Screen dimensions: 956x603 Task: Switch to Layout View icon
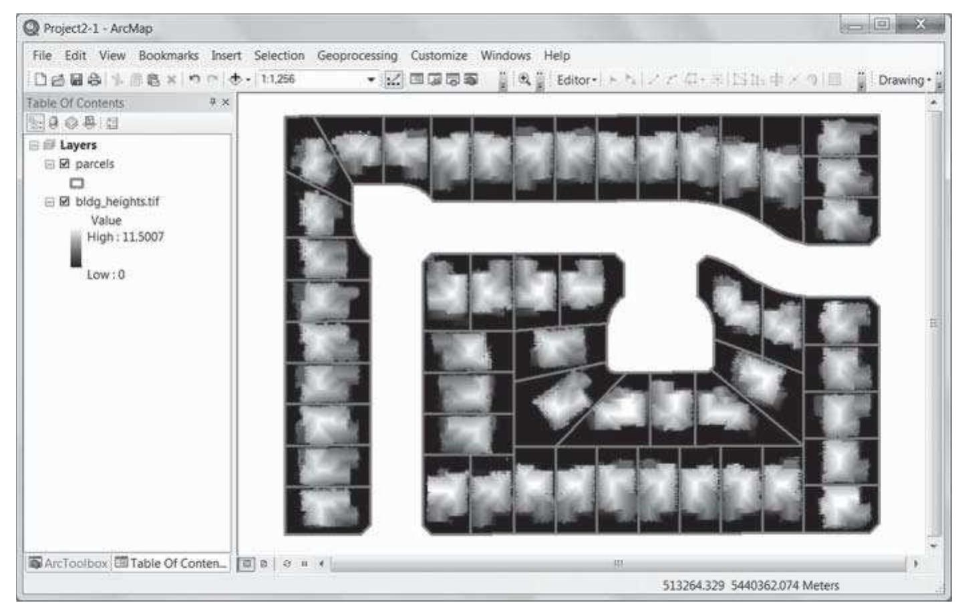pos(264,564)
